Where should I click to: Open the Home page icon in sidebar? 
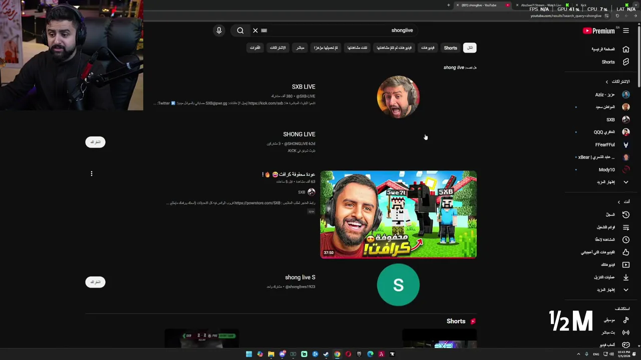click(x=626, y=49)
